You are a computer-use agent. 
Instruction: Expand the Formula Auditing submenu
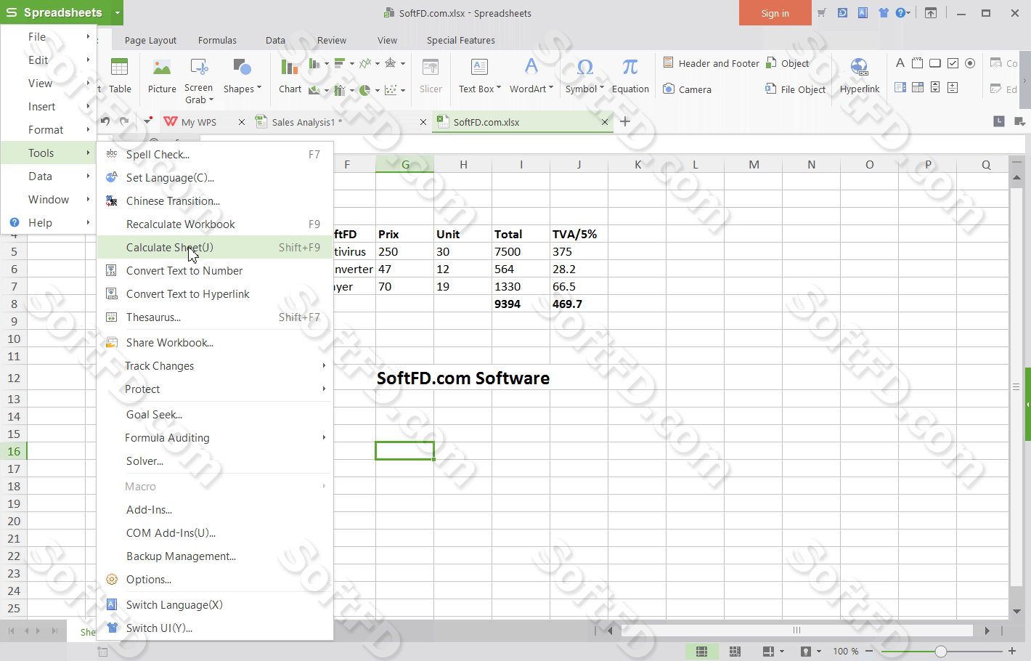pos(324,437)
